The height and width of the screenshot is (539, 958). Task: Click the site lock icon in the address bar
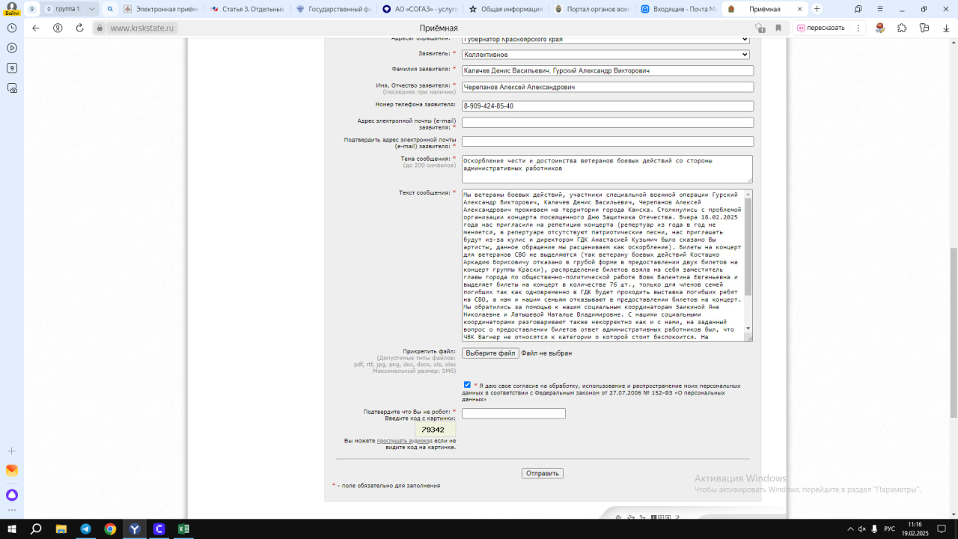[x=99, y=28]
